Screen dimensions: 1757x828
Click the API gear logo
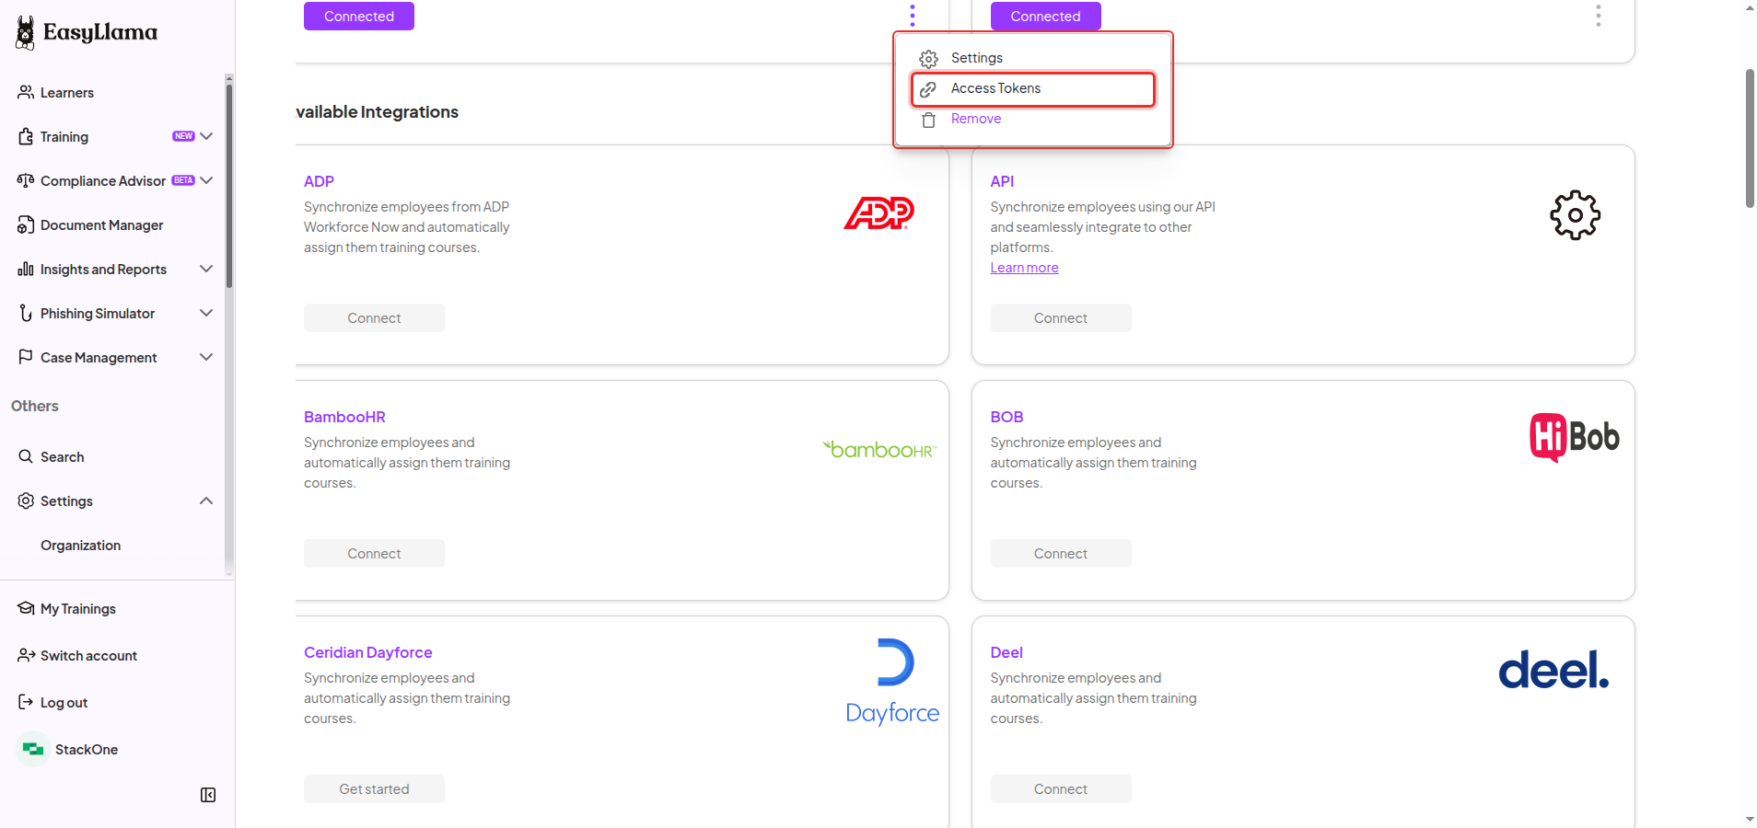tap(1575, 215)
